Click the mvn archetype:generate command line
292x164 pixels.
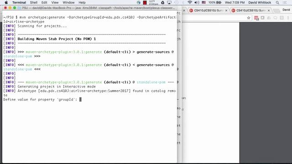click(89, 20)
